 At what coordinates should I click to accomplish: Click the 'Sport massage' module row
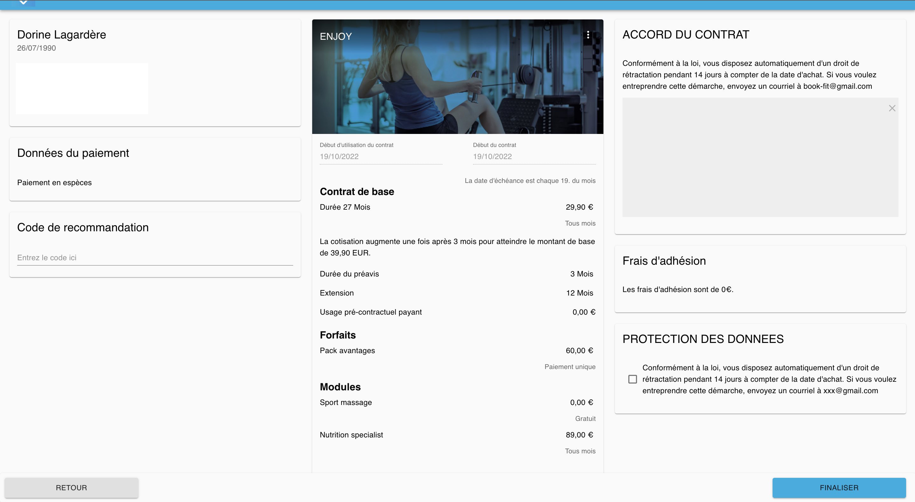tap(457, 402)
